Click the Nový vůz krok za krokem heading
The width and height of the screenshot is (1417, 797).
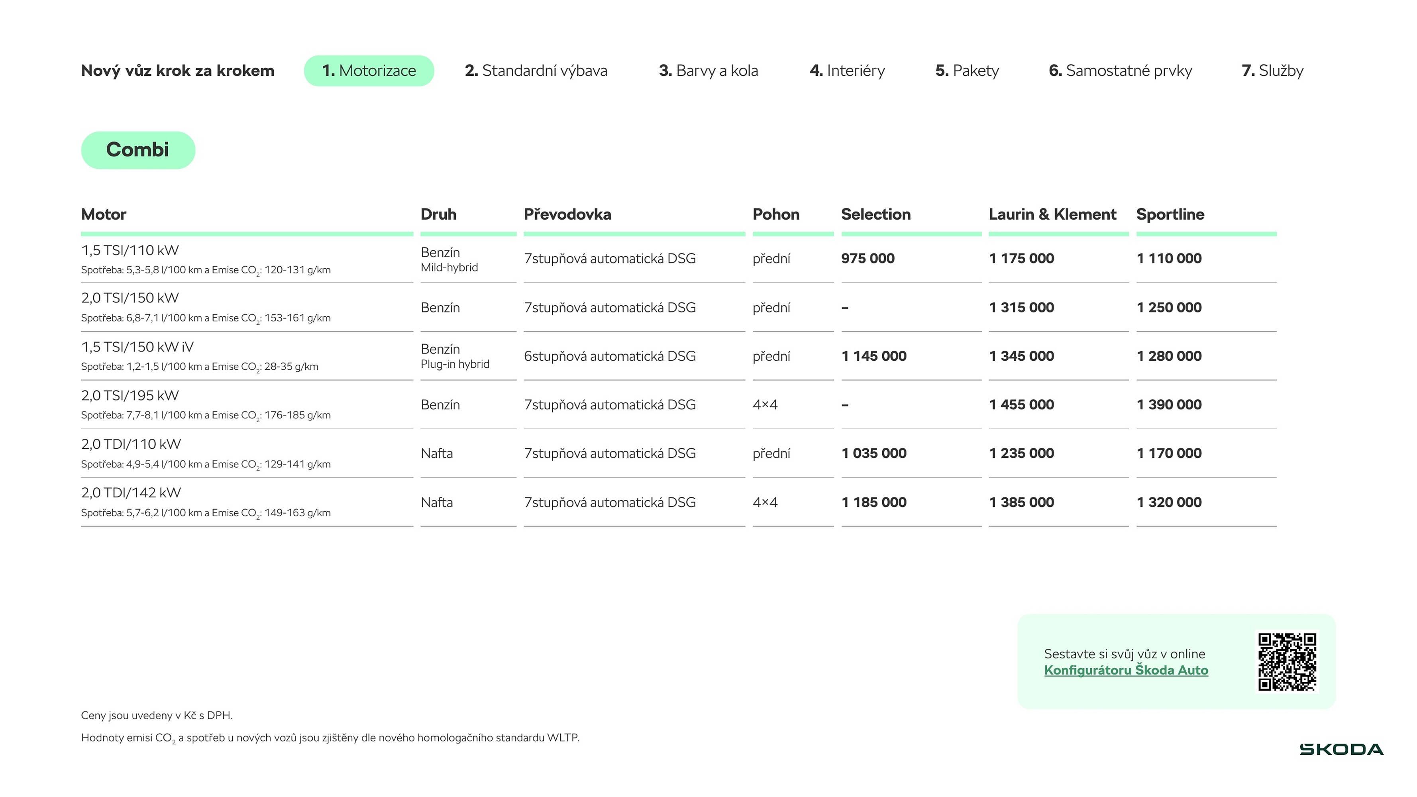tap(177, 71)
